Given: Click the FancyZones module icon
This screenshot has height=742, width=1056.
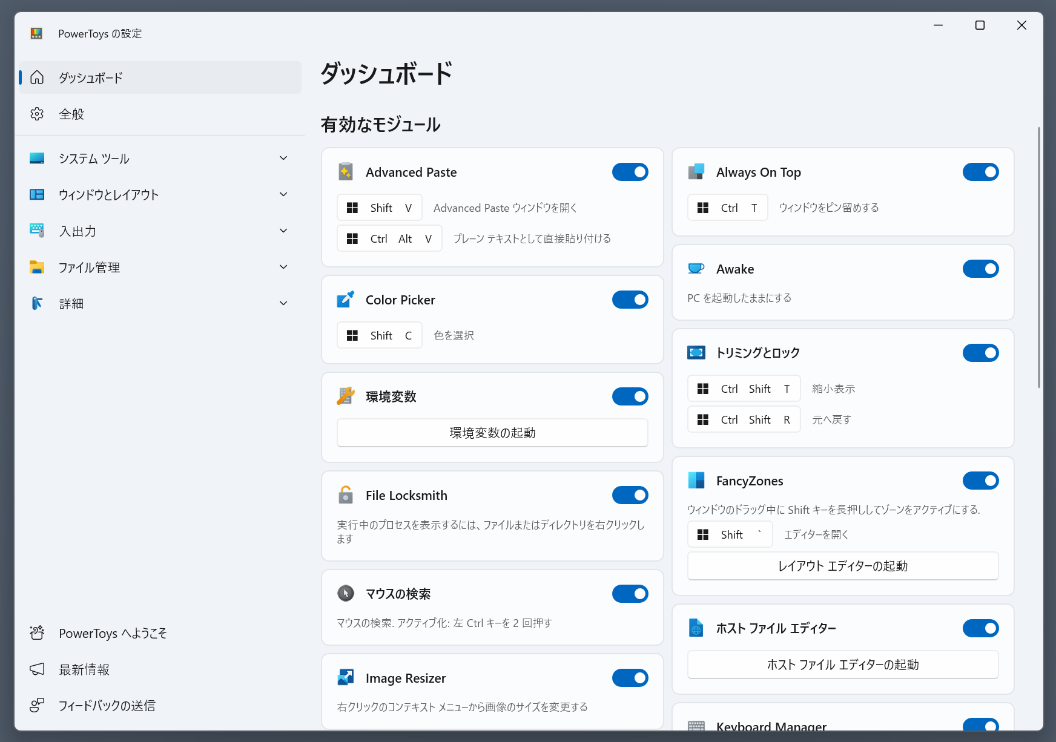Looking at the screenshot, I should [x=697, y=481].
